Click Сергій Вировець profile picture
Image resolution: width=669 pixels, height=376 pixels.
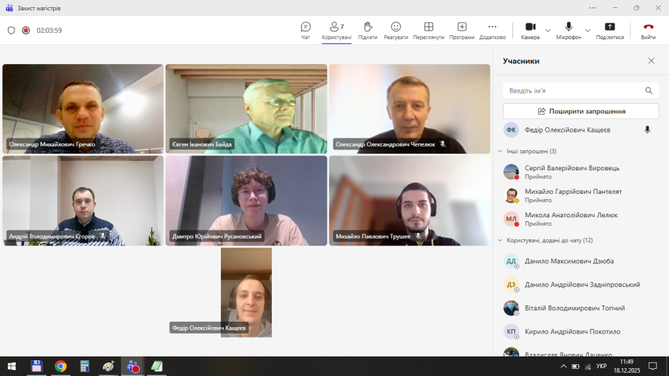coord(511,172)
